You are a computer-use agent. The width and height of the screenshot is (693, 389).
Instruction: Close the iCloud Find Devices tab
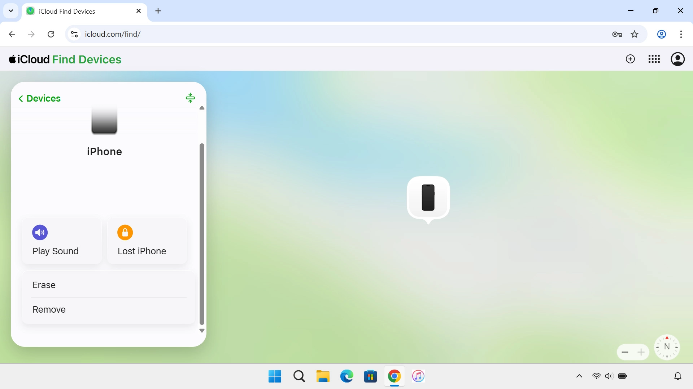(139, 11)
